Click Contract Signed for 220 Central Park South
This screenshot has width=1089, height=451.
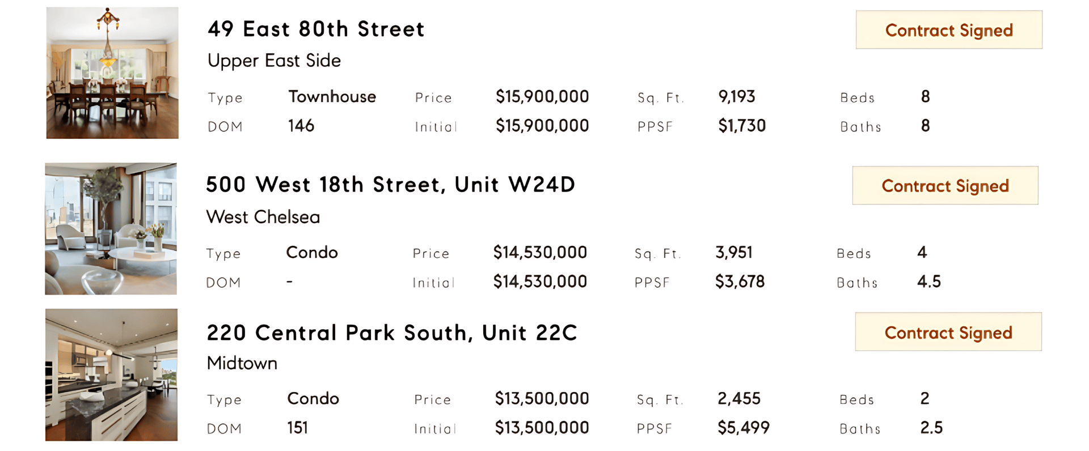pyautogui.click(x=948, y=333)
